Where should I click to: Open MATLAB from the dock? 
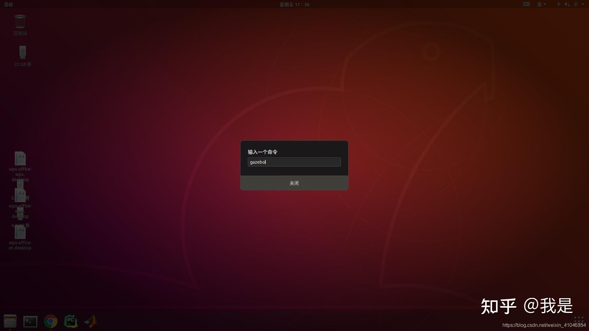coord(91,321)
